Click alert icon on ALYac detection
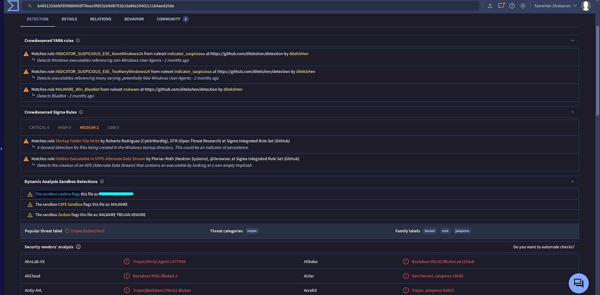 tap(406, 276)
